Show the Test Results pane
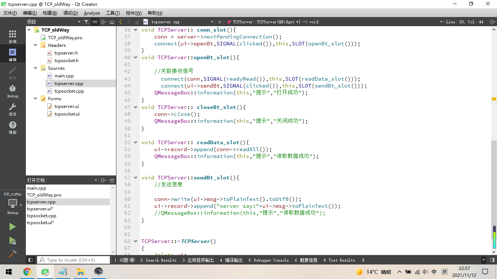The image size is (497, 279). [x=339, y=260]
